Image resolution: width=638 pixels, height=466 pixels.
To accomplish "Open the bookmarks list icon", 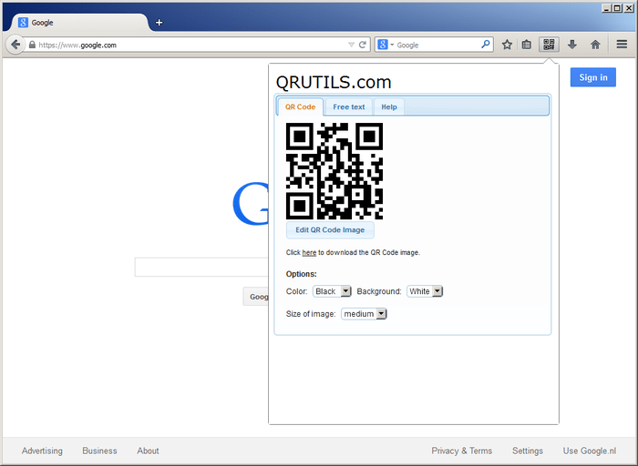I will [527, 45].
